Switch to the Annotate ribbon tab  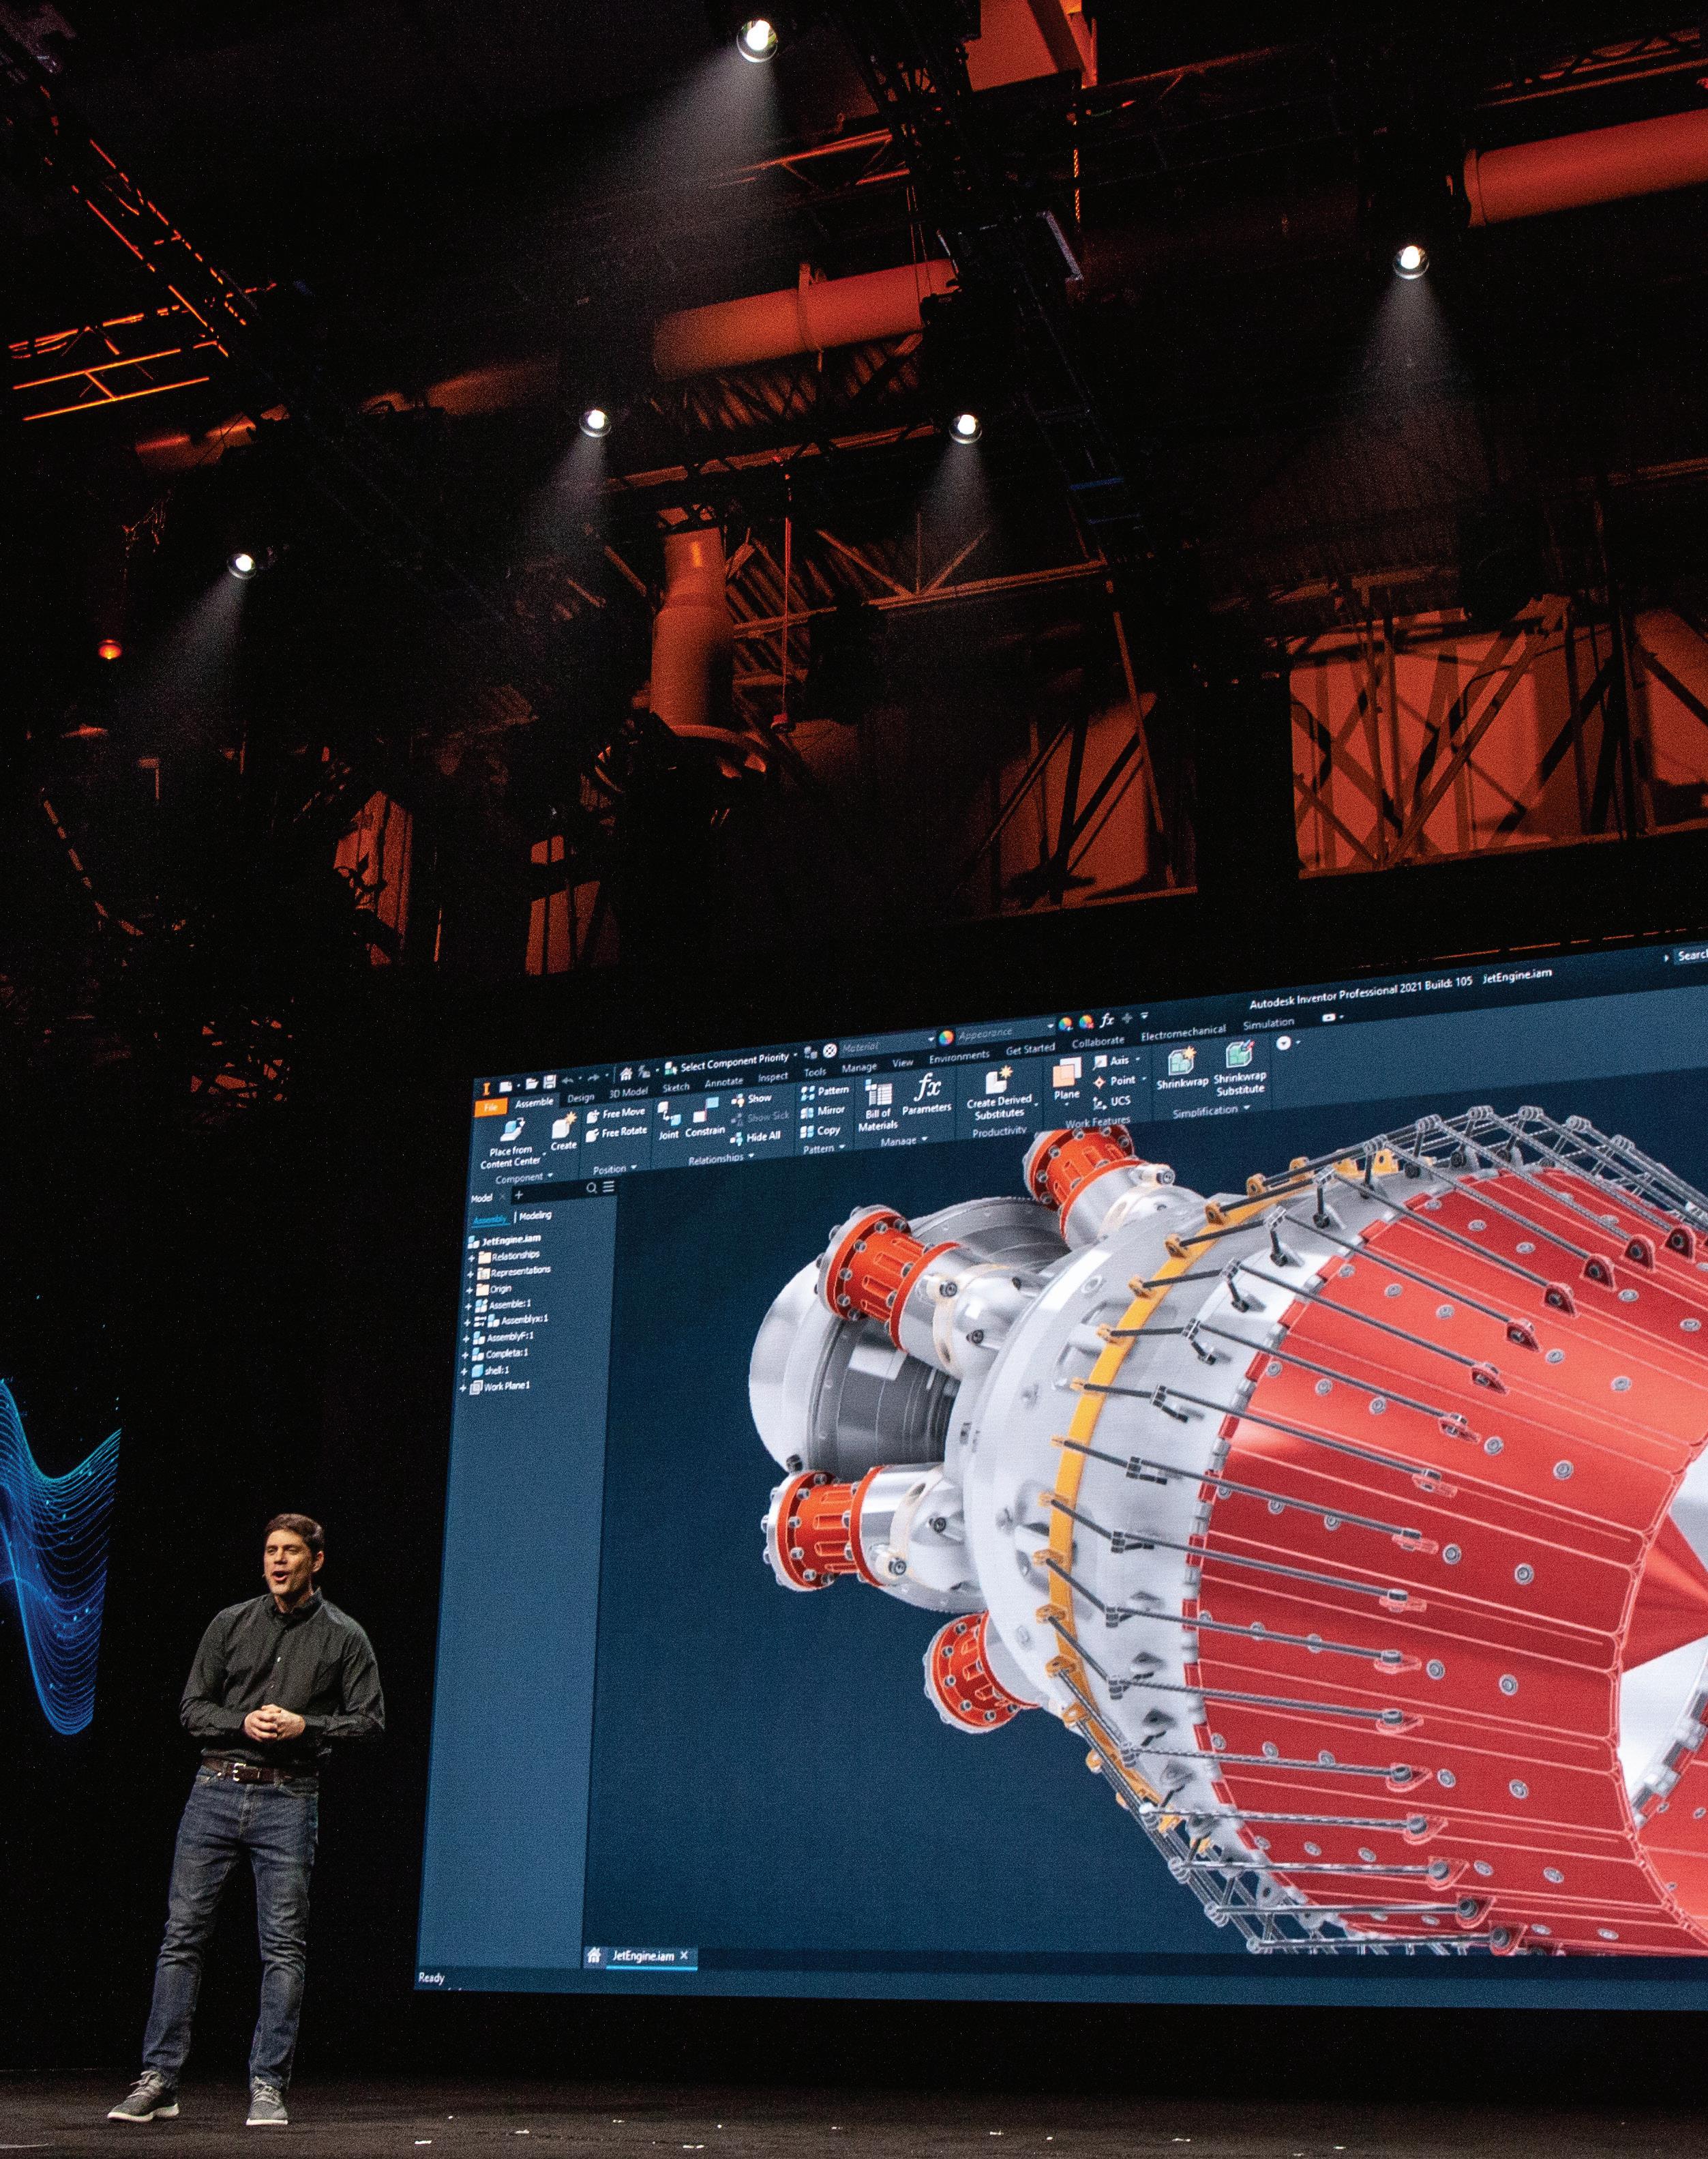click(723, 1083)
